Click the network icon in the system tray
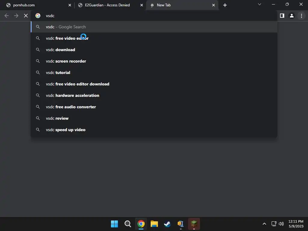308x231 pixels. (274, 224)
